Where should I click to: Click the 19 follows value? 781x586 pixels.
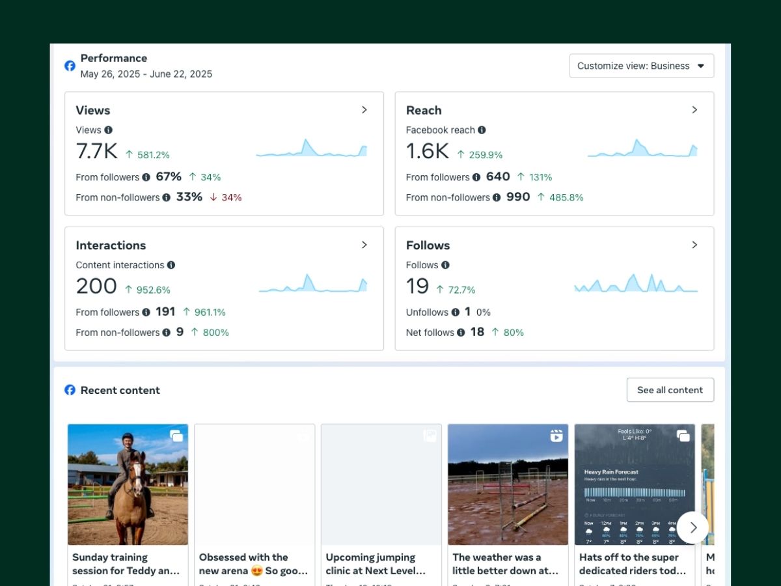(417, 286)
